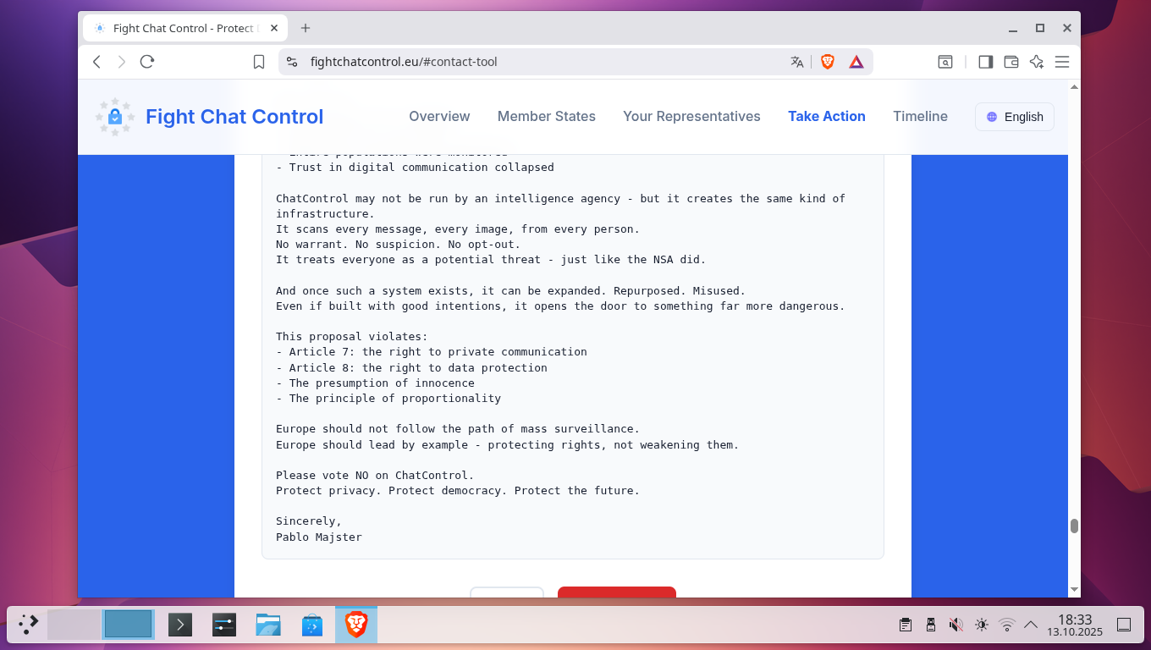The image size is (1151, 650).
Task: Toggle muted audio volume in system tray
Action: 955,625
